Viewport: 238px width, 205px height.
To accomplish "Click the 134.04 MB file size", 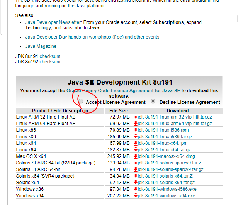I will tap(119, 176).
